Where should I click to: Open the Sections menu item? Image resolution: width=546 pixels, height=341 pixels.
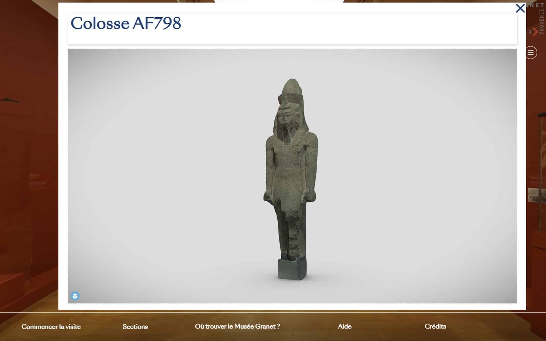tap(135, 326)
